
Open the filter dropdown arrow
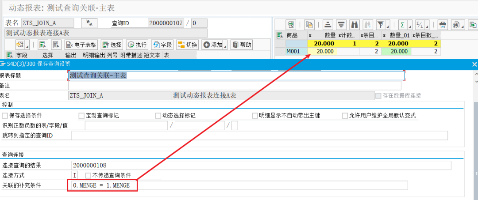point(388,25)
